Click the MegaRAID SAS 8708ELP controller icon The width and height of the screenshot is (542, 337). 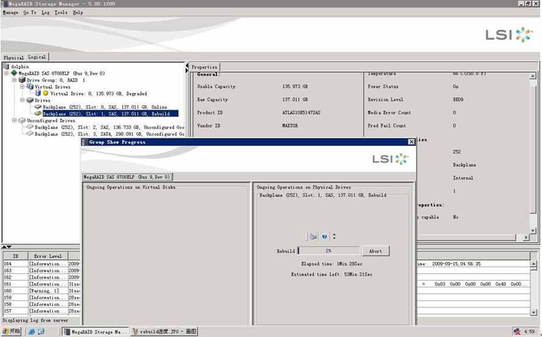(x=14, y=73)
